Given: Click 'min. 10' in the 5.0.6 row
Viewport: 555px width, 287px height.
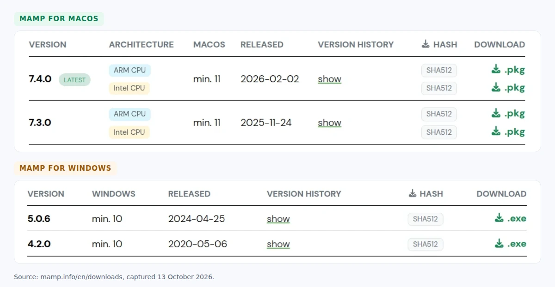Looking at the screenshot, I should tap(107, 219).
